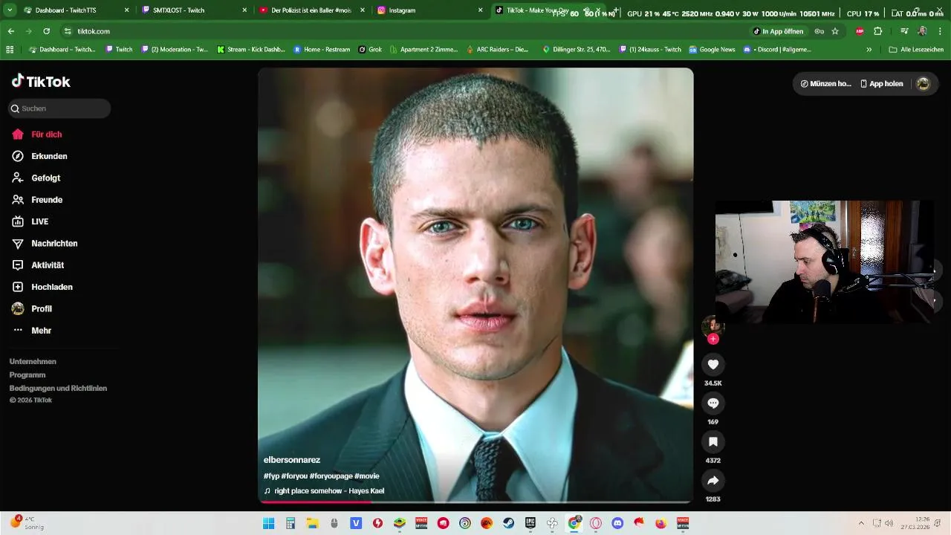Open Bedingungen und Richtlinien link

58,388
